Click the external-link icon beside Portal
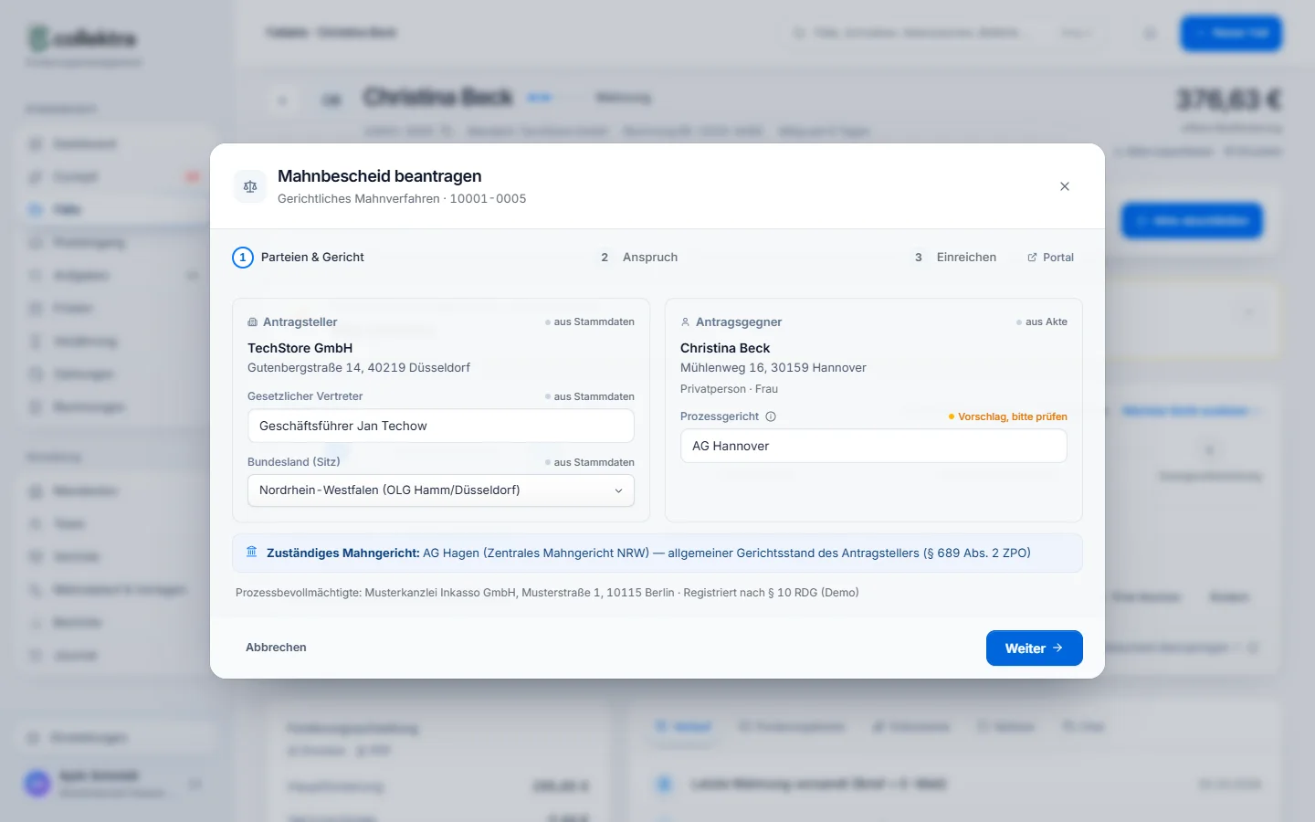The width and height of the screenshot is (1315, 822). coord(1032,258)
